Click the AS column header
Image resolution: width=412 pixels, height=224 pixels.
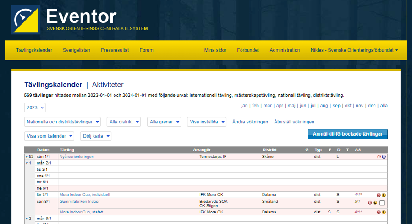[357, 150]
